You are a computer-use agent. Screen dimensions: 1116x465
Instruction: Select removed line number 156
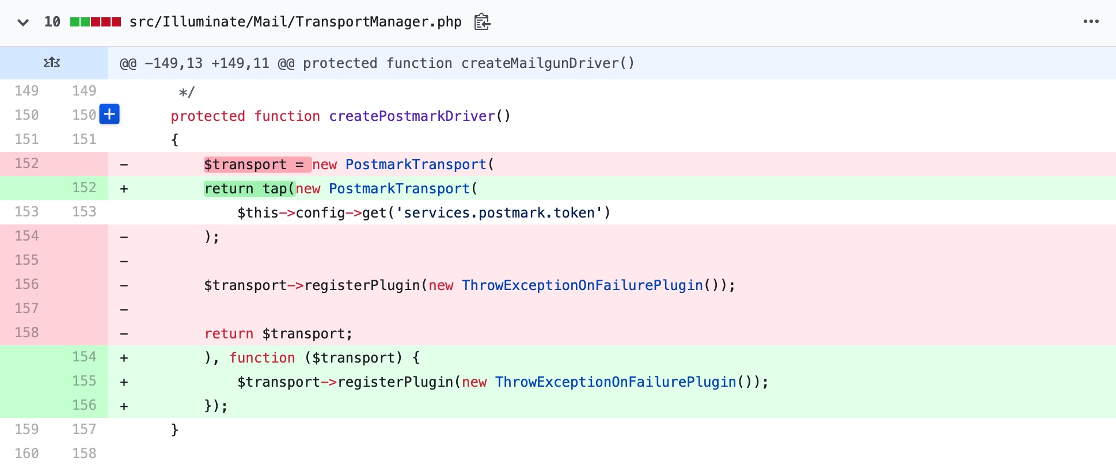(x=26, y=284)
